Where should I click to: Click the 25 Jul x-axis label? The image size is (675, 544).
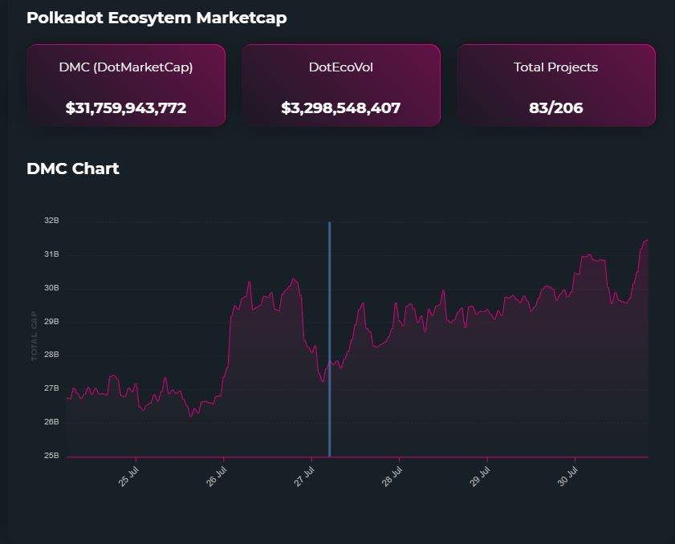coord(128,477)
